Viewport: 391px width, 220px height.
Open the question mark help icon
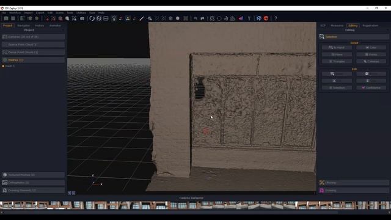tap(276, 18)
